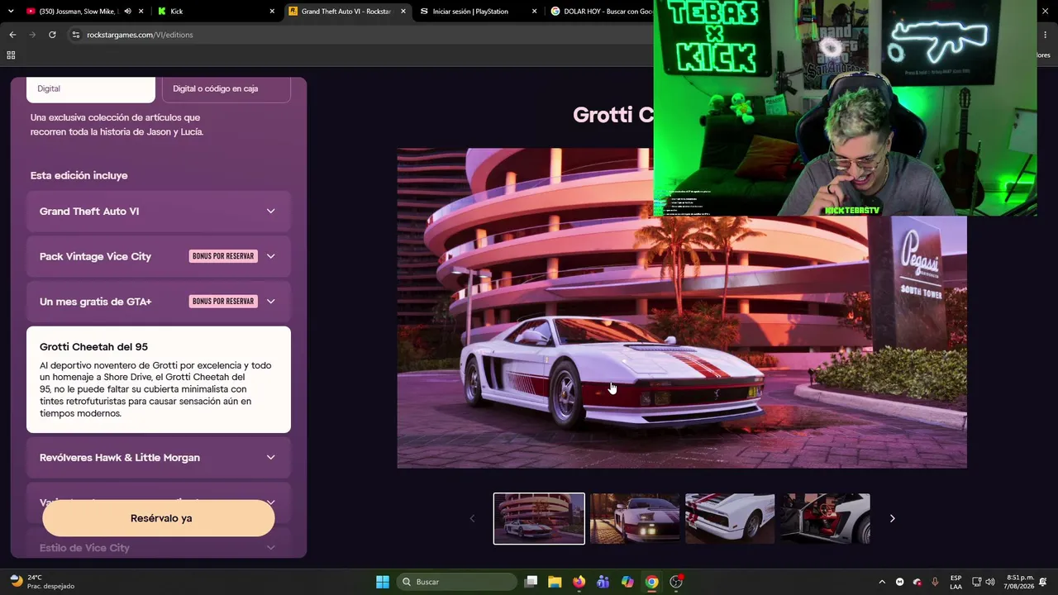
Task: Click the edition description about Jason y Lucía
Action: pyautogui.click(x=117, y=125)
